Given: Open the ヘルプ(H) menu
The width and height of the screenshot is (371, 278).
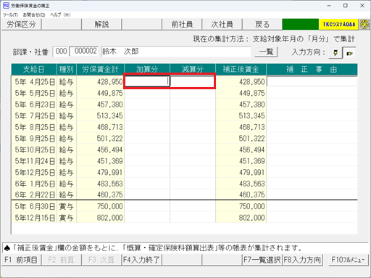Looking at the screenshot, I should click(60, 15).
